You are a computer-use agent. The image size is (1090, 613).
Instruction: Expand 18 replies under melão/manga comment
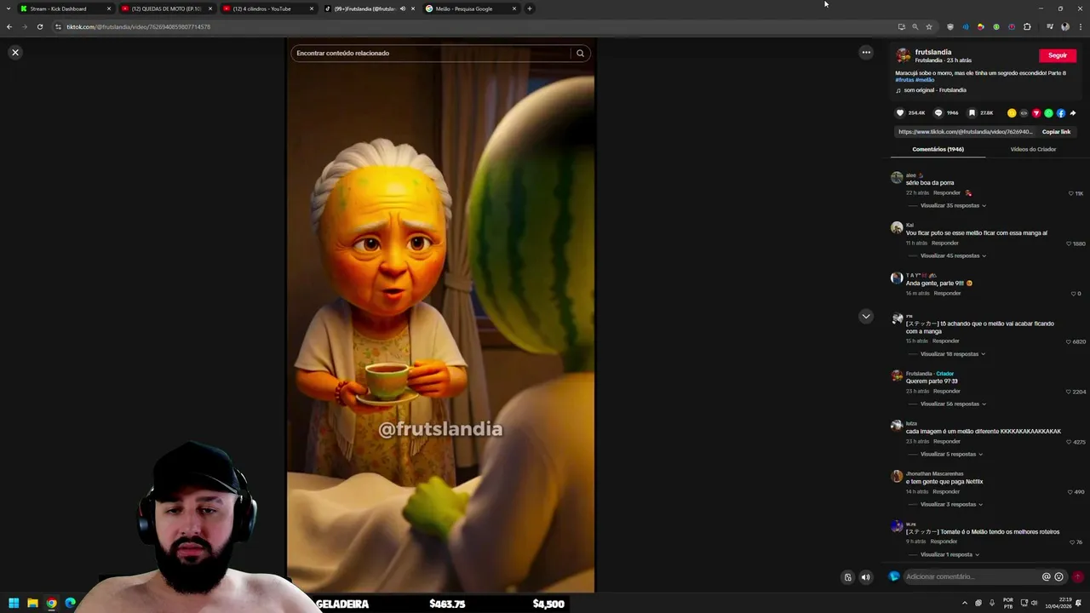tap(953, 354)
